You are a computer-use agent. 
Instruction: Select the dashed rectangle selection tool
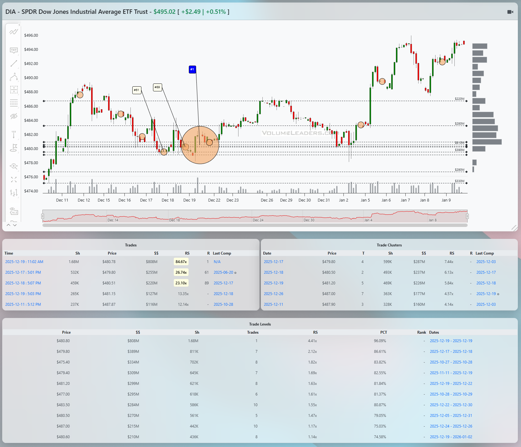click(14, 90)
